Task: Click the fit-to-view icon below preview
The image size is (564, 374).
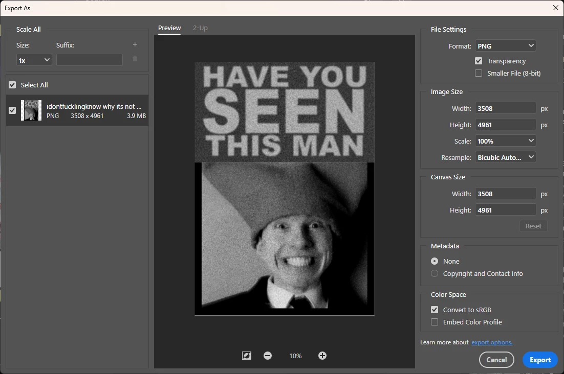Action: pos(247,356)
